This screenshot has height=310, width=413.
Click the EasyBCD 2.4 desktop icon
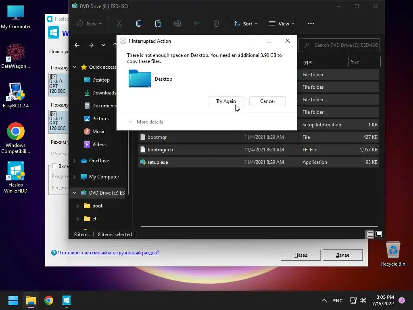[16, 95]
